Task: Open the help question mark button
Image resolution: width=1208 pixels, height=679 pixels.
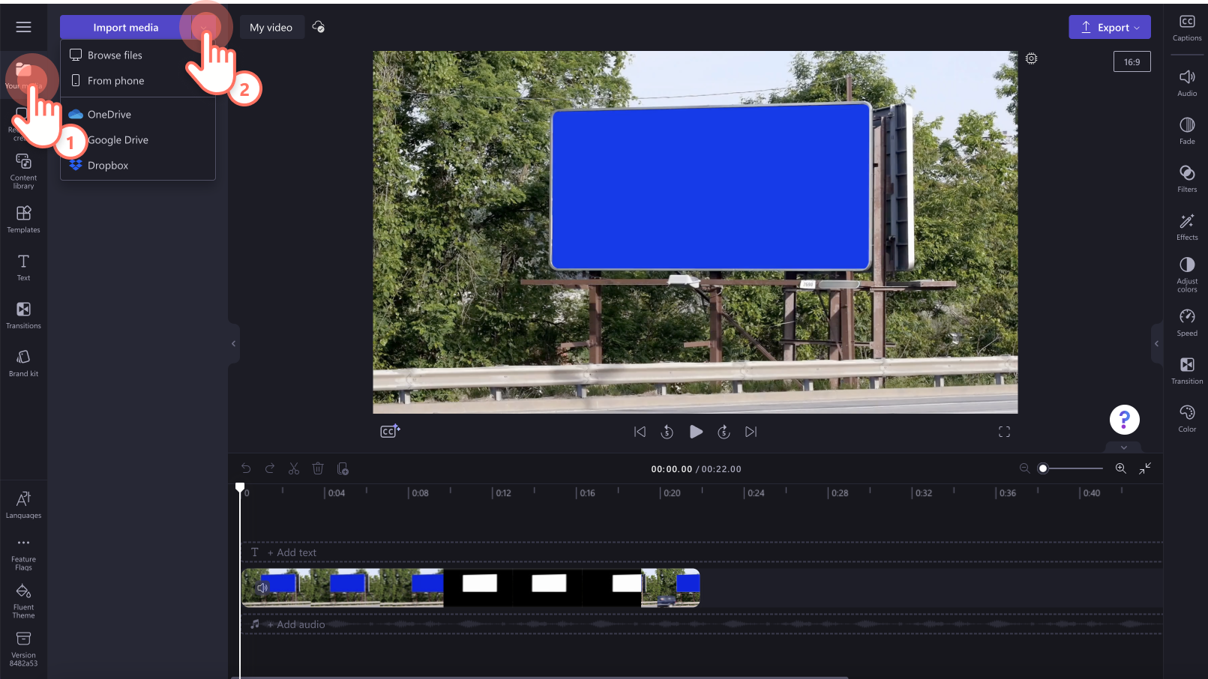Action: [x=1124, y=420]
